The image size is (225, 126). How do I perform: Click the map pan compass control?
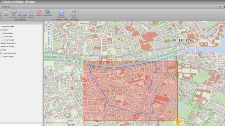click(x=49, y=25)
